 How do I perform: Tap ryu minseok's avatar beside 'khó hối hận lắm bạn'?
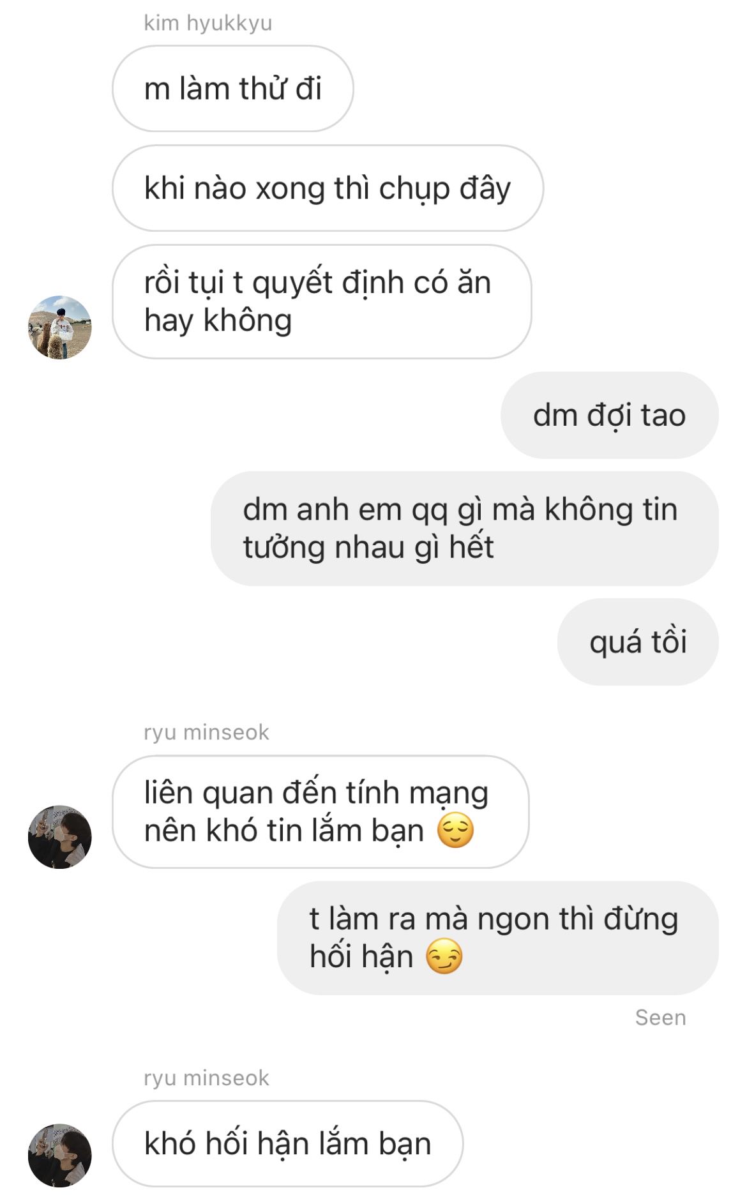pyautogui.click(x=59, y=1155)
